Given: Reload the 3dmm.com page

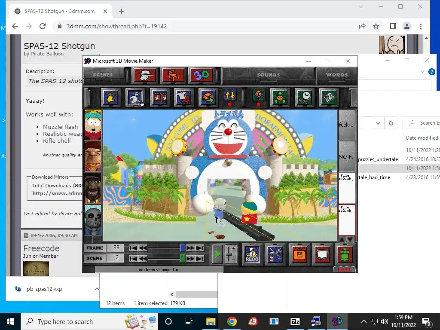Looking at the screenshot, I should (43, 26).
